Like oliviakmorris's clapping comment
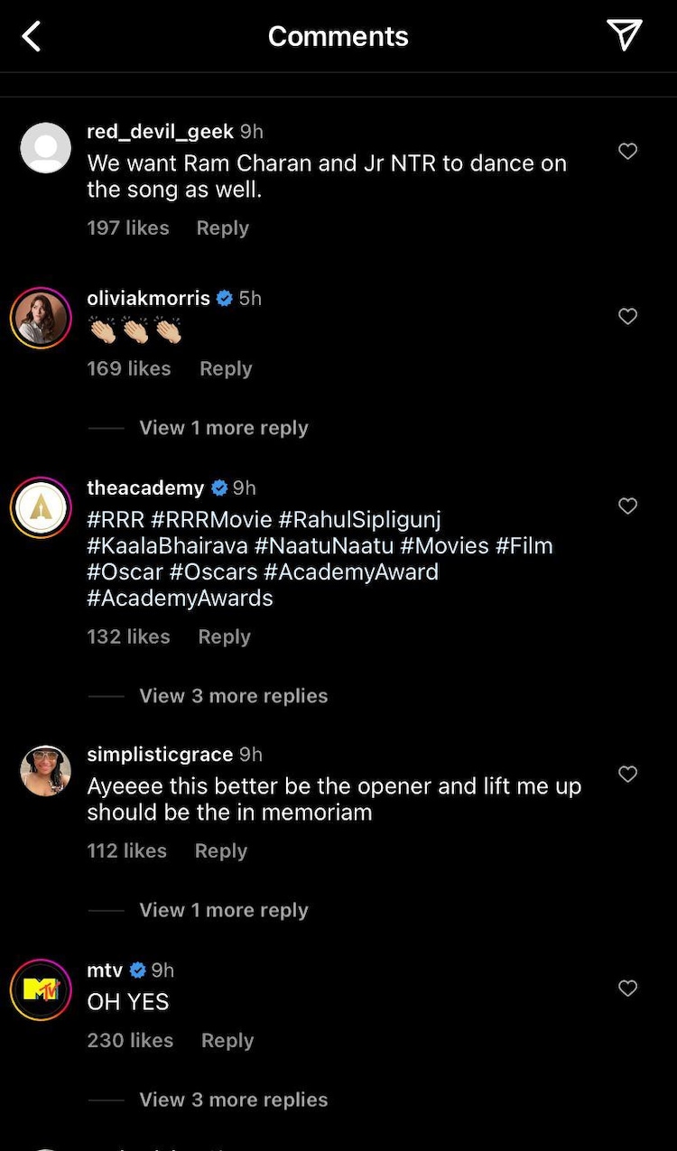The image size is (677, 1151). tap(628, 317)
